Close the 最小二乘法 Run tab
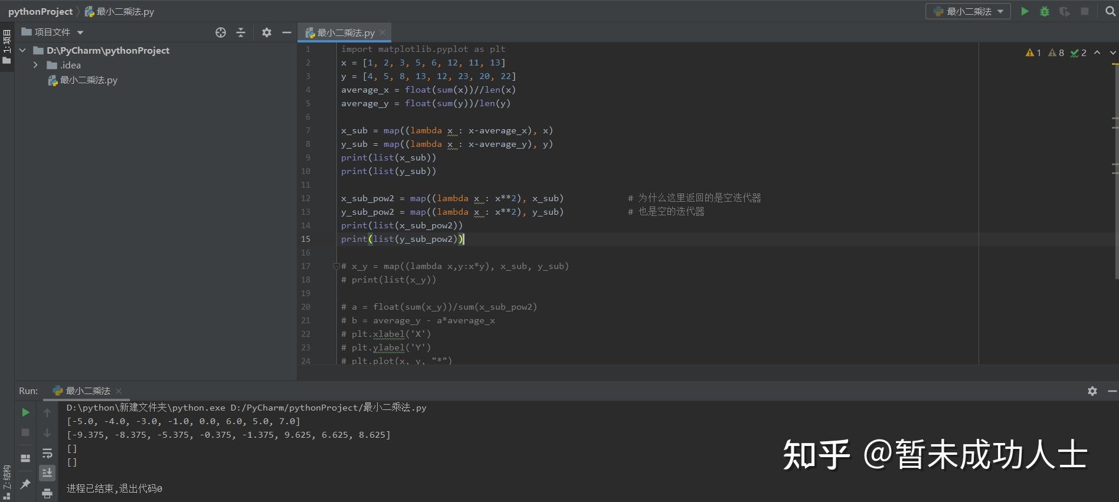 coord(119,391)
